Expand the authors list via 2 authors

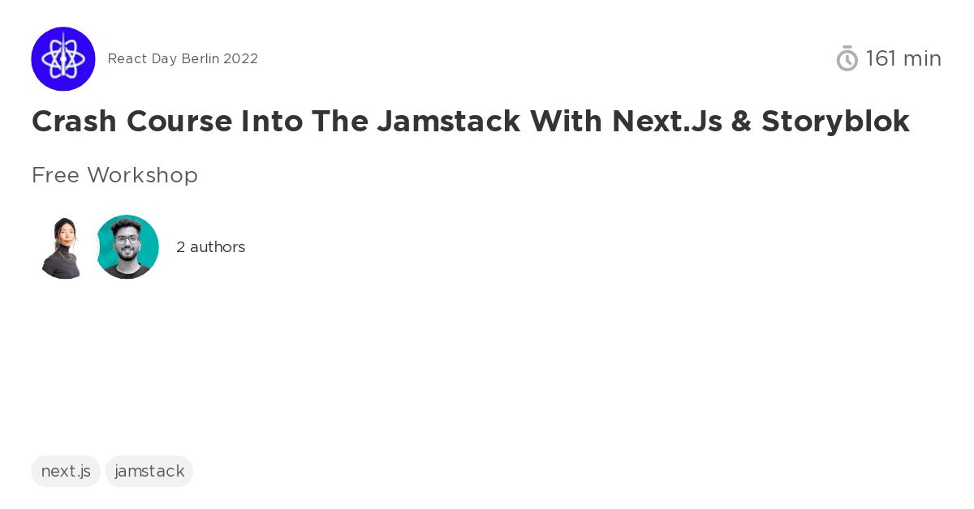pyautogui.click(x=210, y=247)
